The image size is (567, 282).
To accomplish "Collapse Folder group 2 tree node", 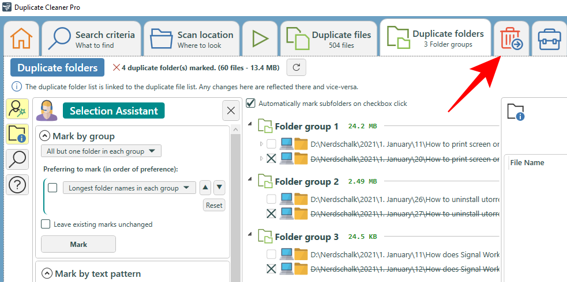I will click(x=250, y=181).
